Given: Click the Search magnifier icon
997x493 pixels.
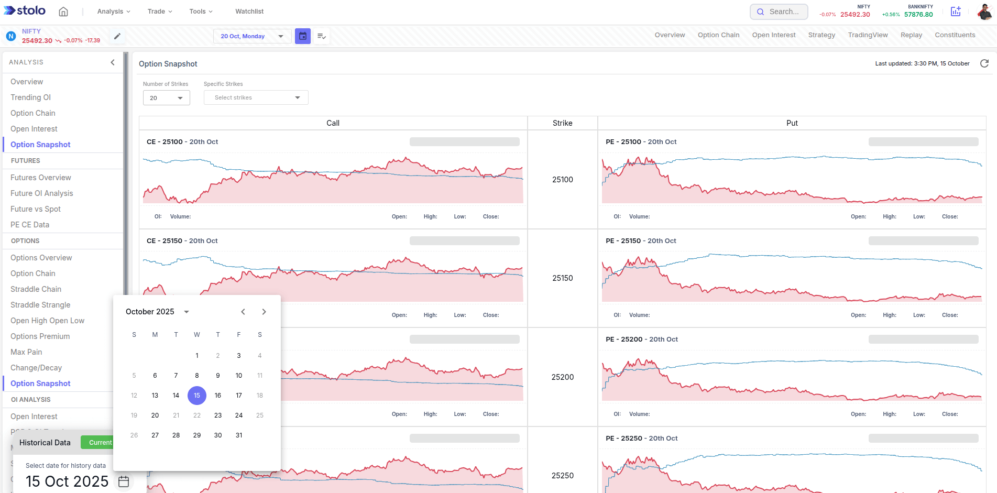Looking at the screenshot, I should point(761,11).
